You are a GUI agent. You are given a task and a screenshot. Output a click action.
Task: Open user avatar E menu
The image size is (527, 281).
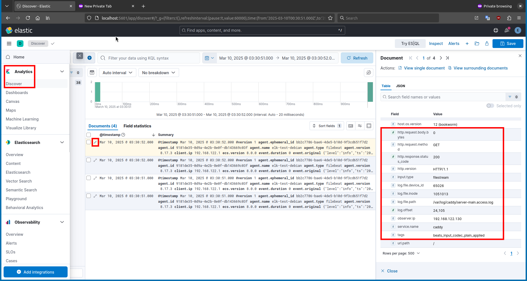click(518, 30)
